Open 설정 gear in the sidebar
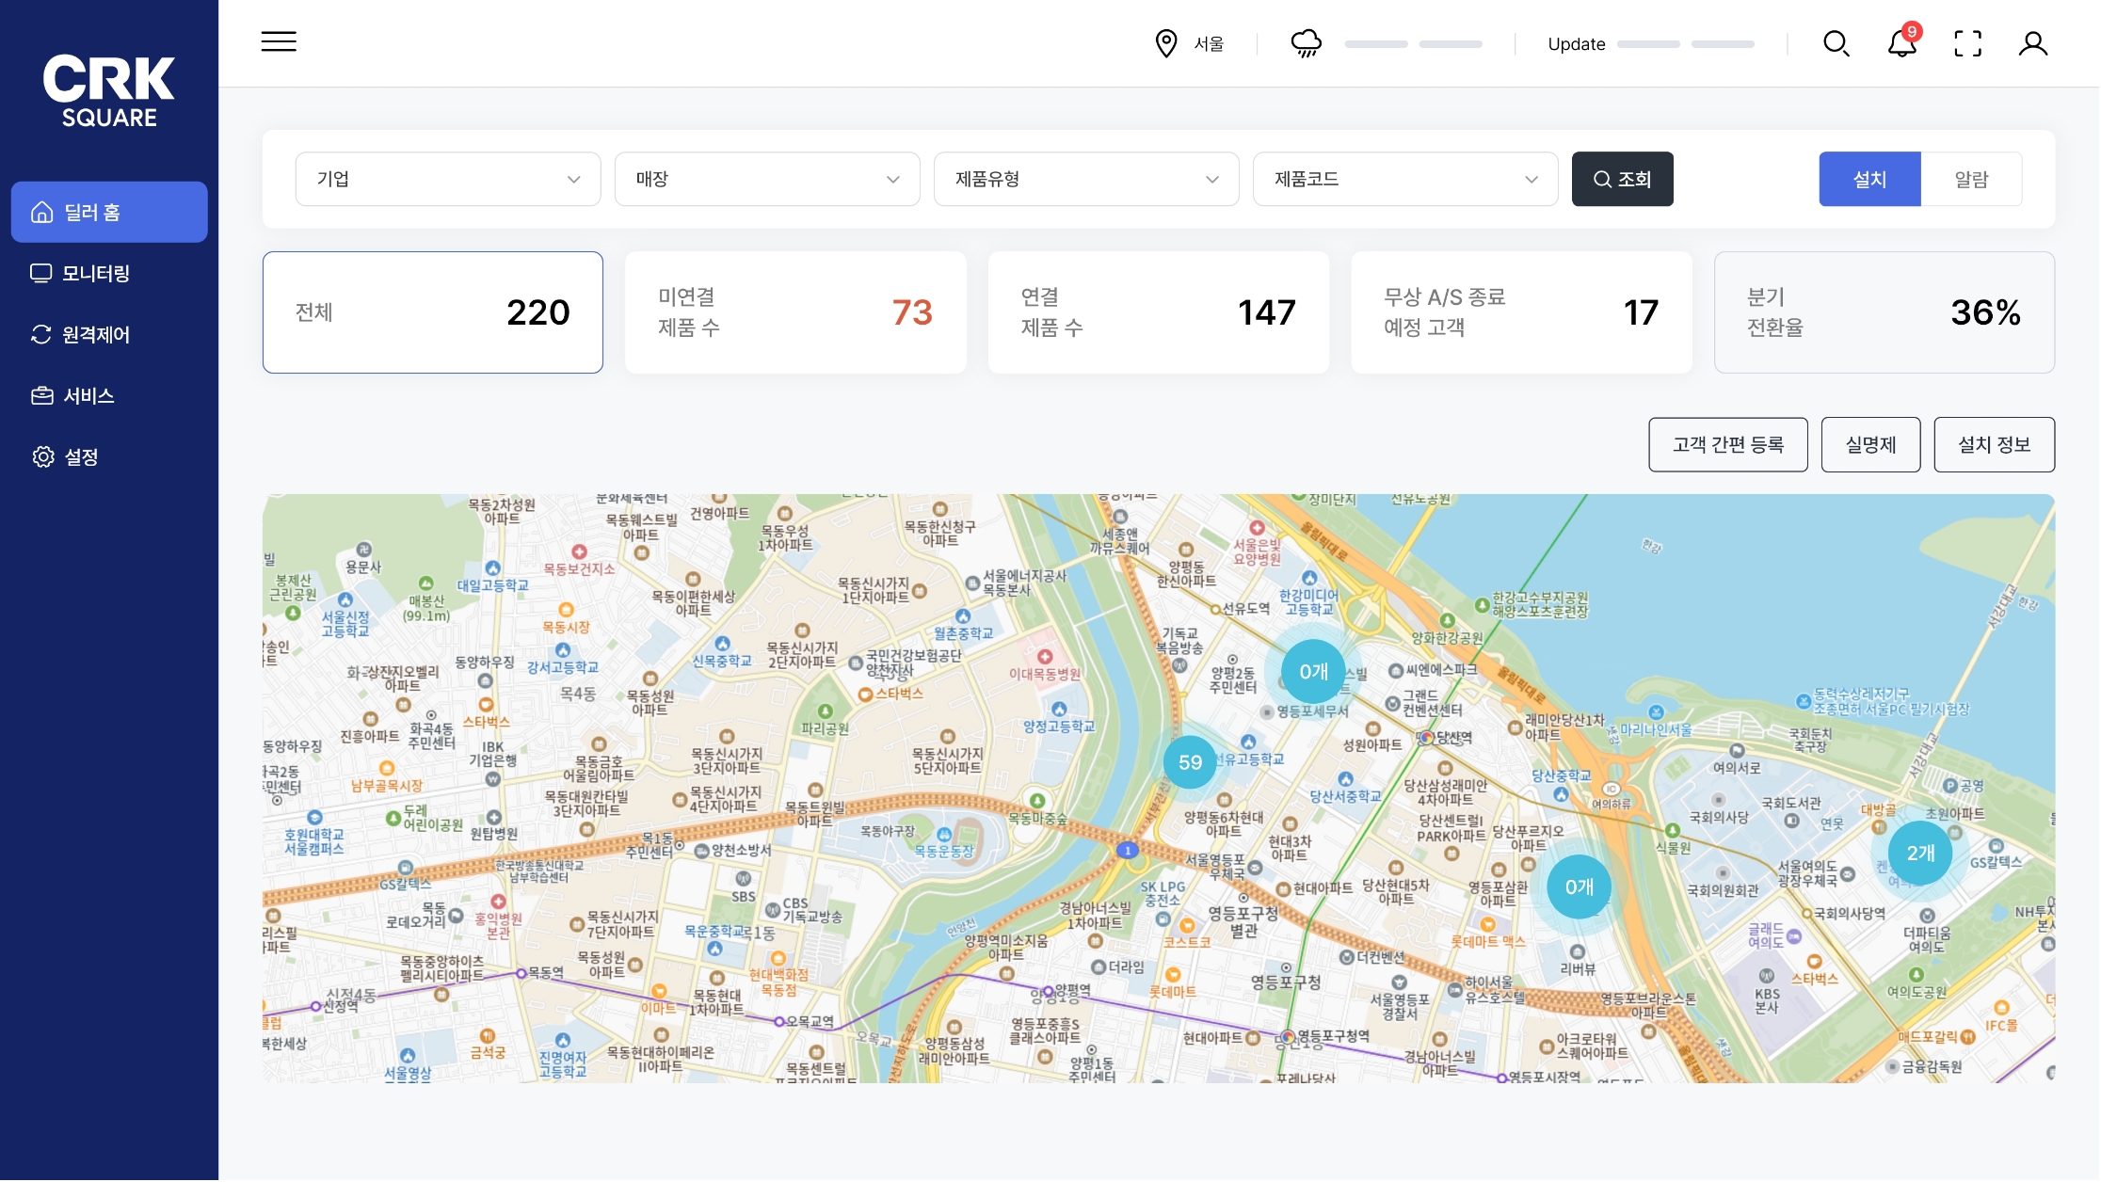 81,457
